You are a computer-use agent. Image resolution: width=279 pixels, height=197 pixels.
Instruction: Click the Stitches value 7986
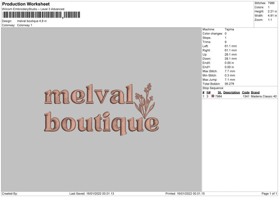tap(271, 3)
